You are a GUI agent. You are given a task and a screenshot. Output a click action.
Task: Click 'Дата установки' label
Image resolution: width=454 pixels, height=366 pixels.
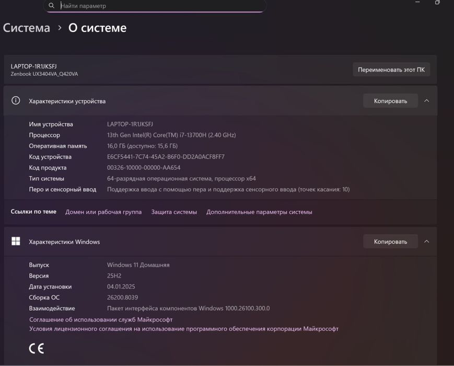point(50,287)
